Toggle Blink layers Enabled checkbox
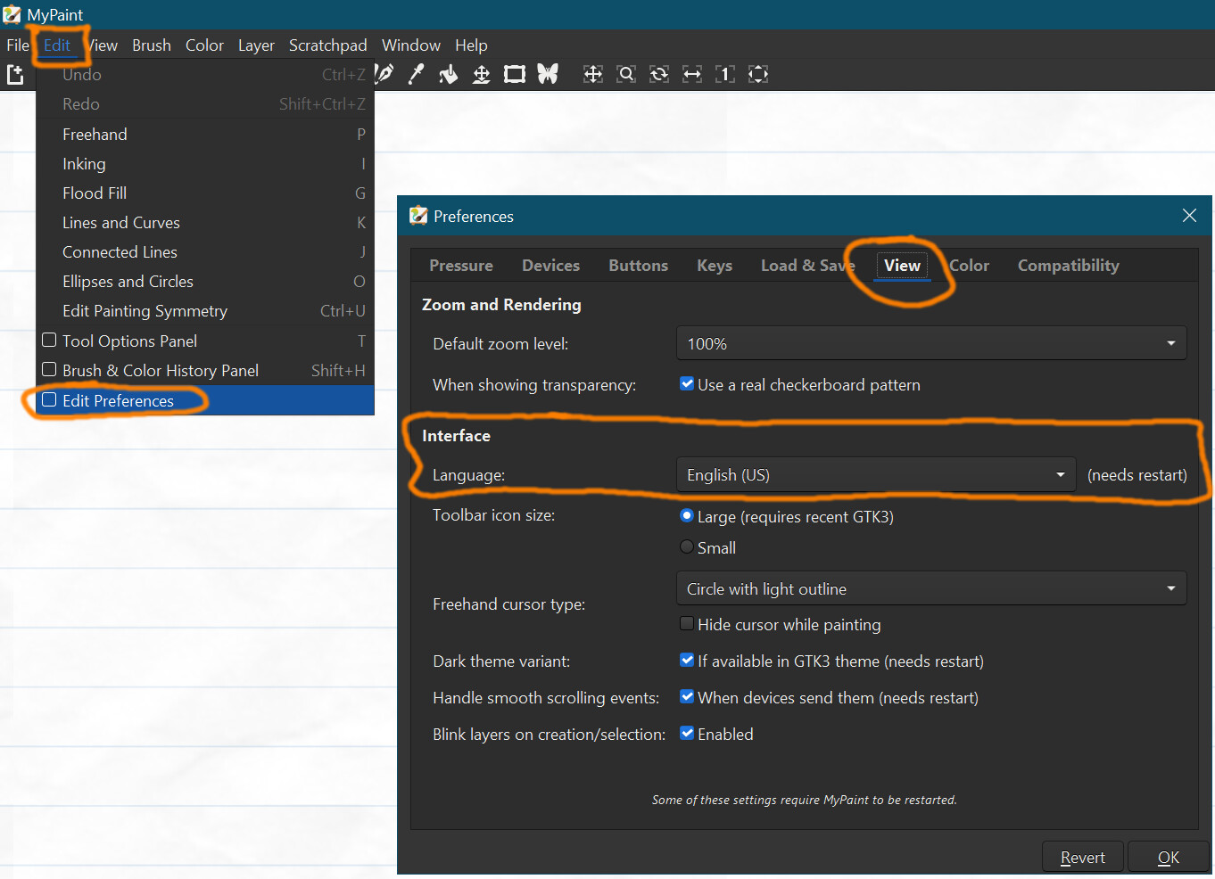The height and width of the screenshot is (879, 1215). point(687,733)
